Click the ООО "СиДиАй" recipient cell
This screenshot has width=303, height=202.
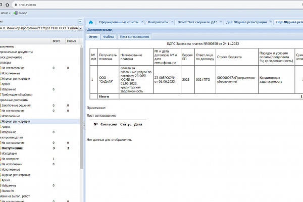tap(108, 80)
